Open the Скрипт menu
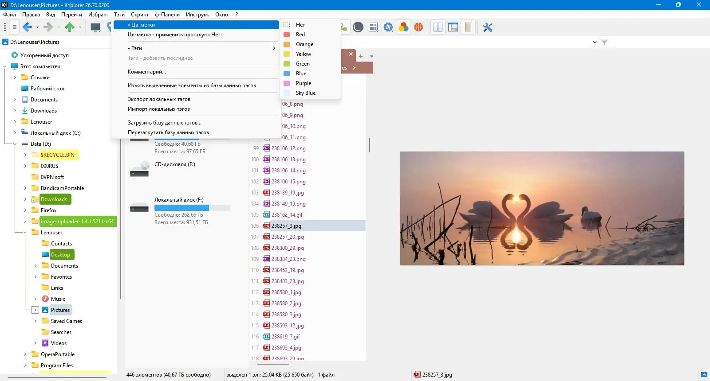 (140, 15)
